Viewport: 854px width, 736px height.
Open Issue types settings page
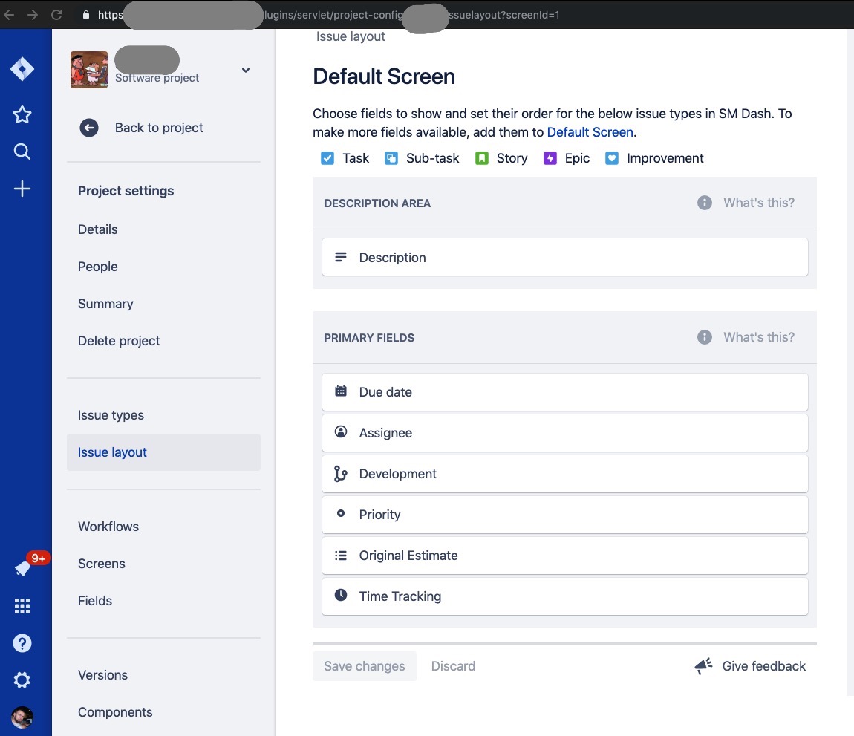point(111,415)
